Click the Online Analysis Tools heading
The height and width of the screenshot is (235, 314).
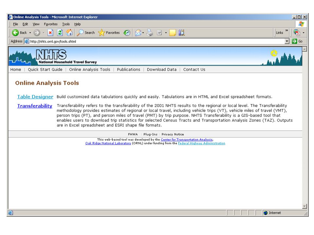click(47, 83)
